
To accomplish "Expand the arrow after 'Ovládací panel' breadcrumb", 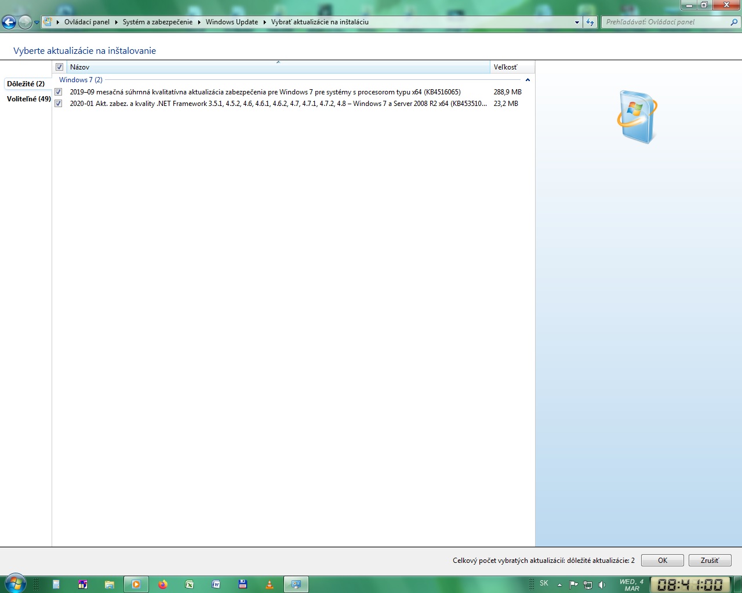I will click(116, 22).
